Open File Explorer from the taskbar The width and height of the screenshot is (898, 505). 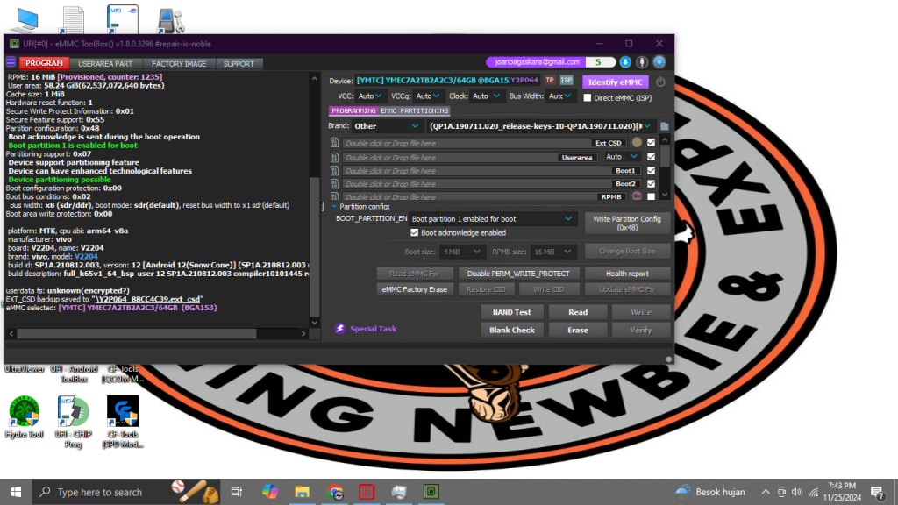[302, 492]
